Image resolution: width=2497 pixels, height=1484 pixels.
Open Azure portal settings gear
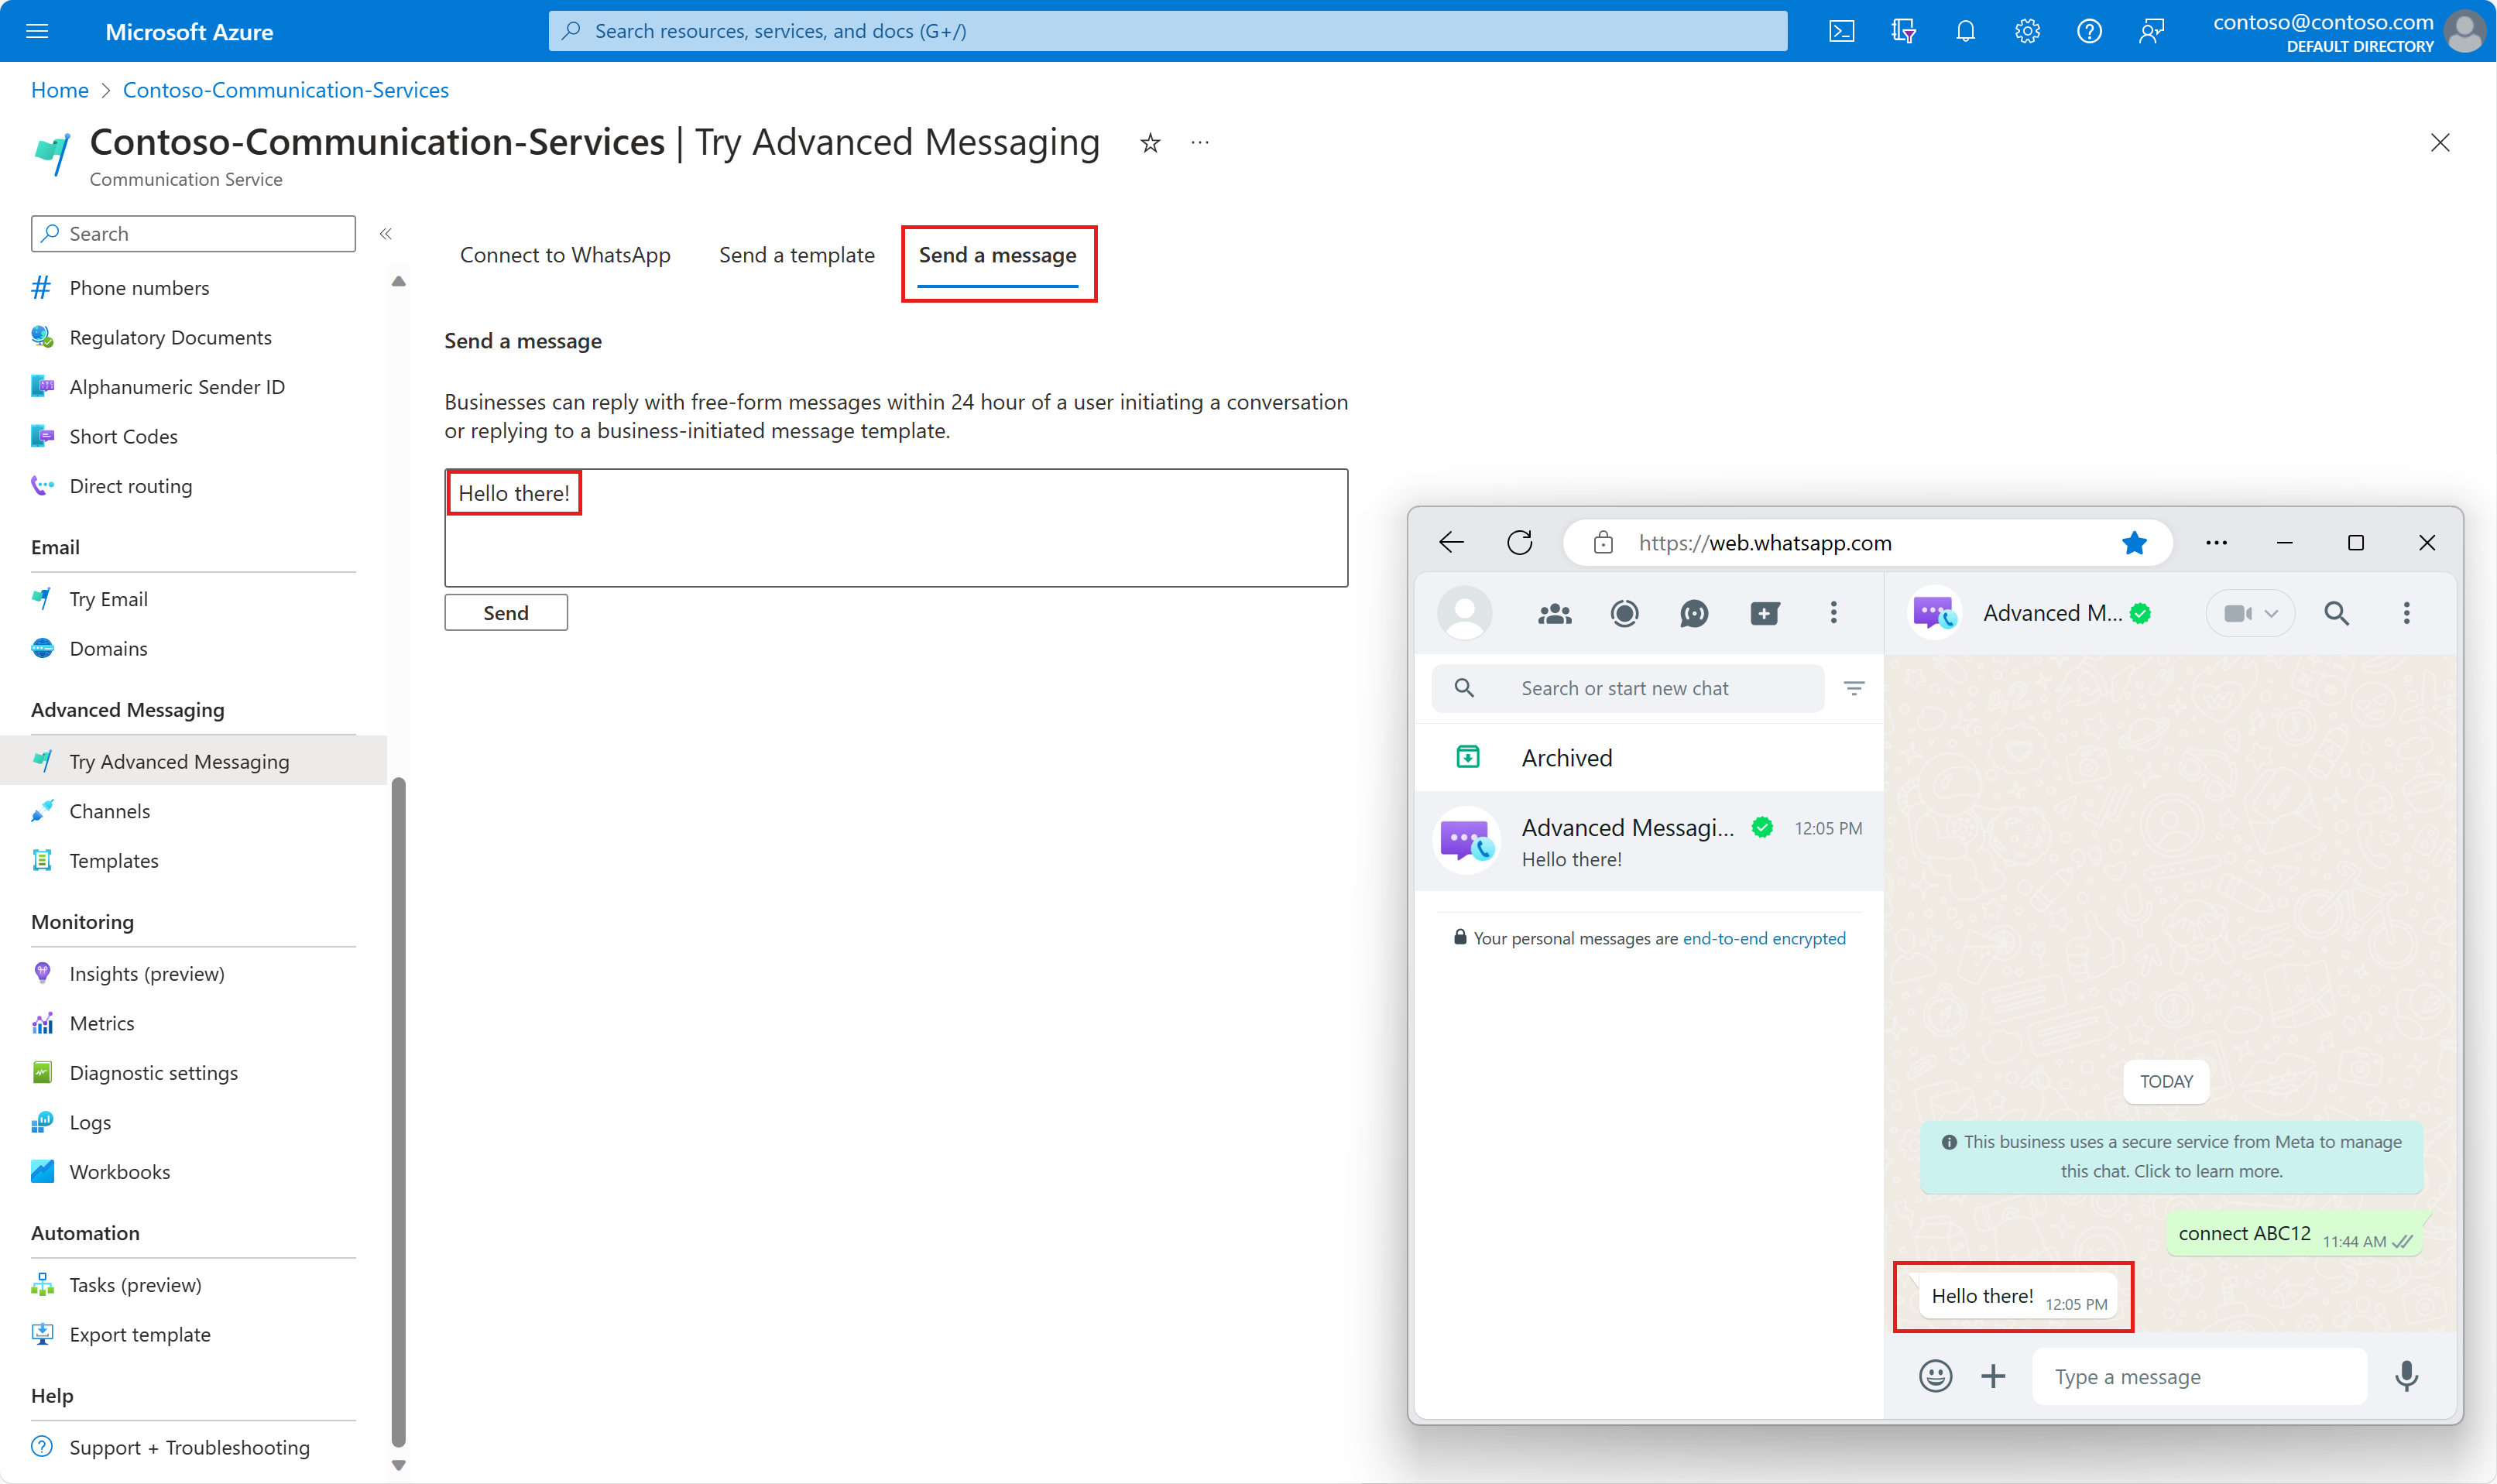pyautogui.click(x=2027, y=31)
